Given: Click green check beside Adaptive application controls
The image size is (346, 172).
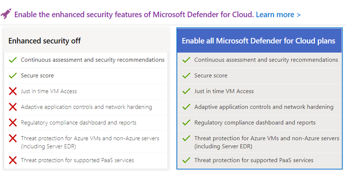Looking at the screenshot, I should tap(186, 107).
